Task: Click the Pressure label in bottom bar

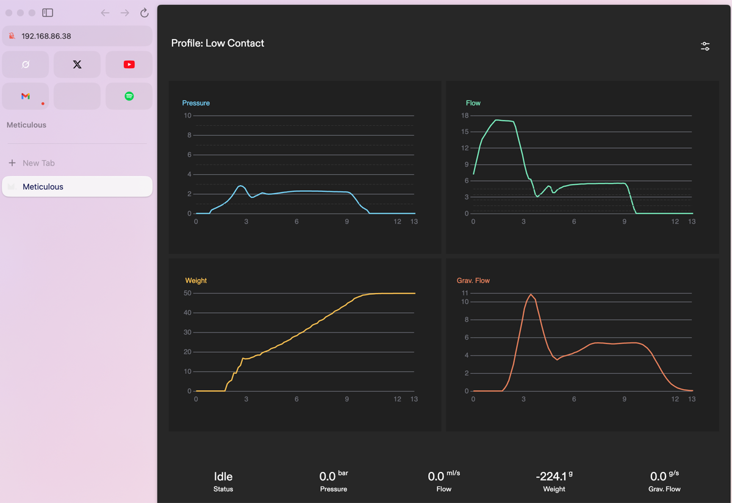Action: (x=334, y=489)
